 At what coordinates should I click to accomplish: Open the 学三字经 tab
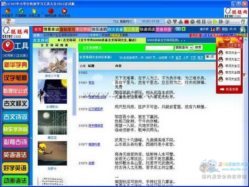coord(83,29)
